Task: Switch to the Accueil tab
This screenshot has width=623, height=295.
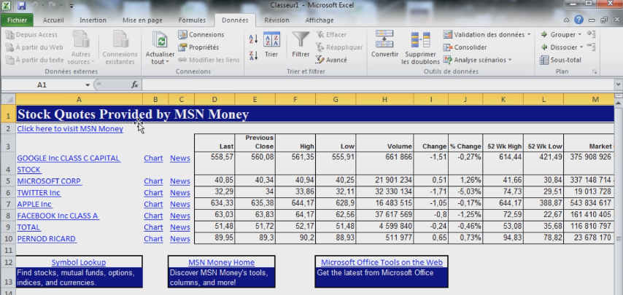Action: coord(53,20)
